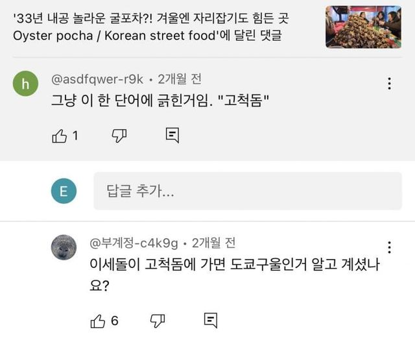Open the gray profile picture of @부계정-c4k9g
The image size is (415, 355).
pyautogui.click(x=64, y=247)
